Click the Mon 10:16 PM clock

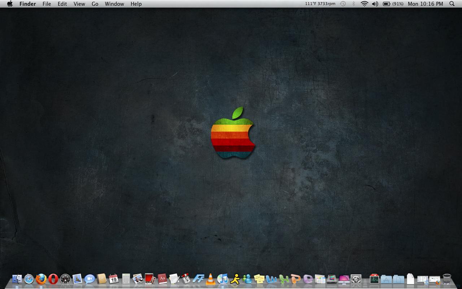tap(426, 4)
